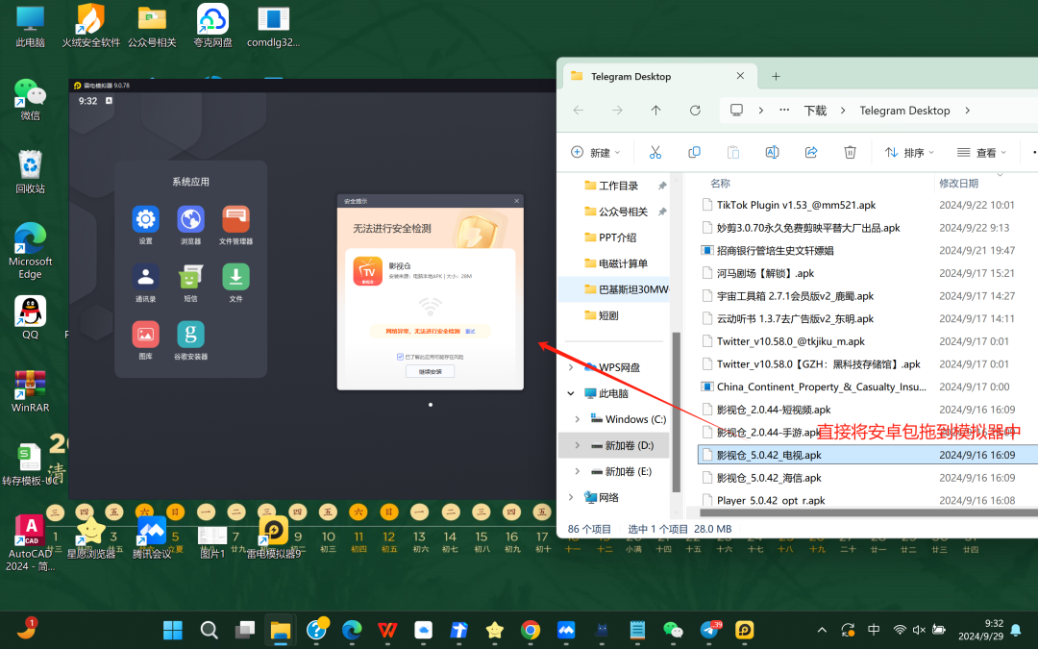
Task: Go back in Explorer navigation
Action: [579, 111]
